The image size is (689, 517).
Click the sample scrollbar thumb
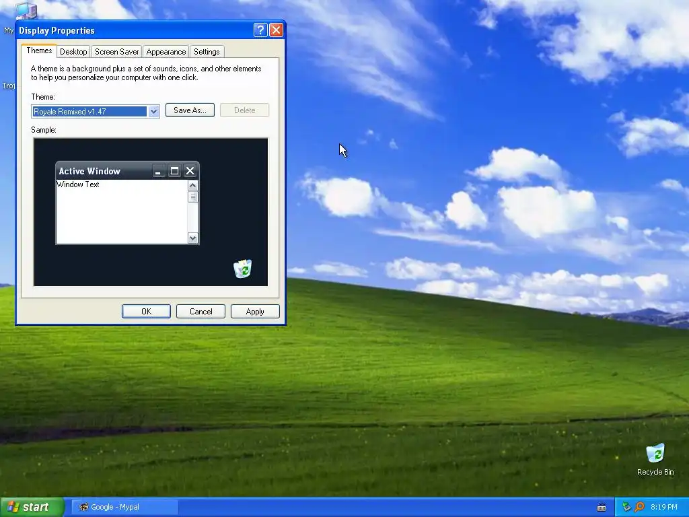193,197
